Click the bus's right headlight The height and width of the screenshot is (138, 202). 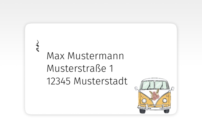click(x=165, y=100)
